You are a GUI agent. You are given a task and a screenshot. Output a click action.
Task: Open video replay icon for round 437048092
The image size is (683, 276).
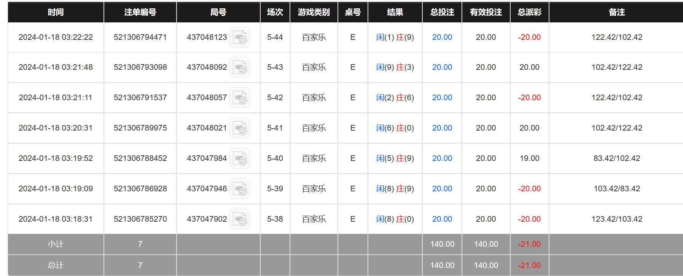pos(240,67)
